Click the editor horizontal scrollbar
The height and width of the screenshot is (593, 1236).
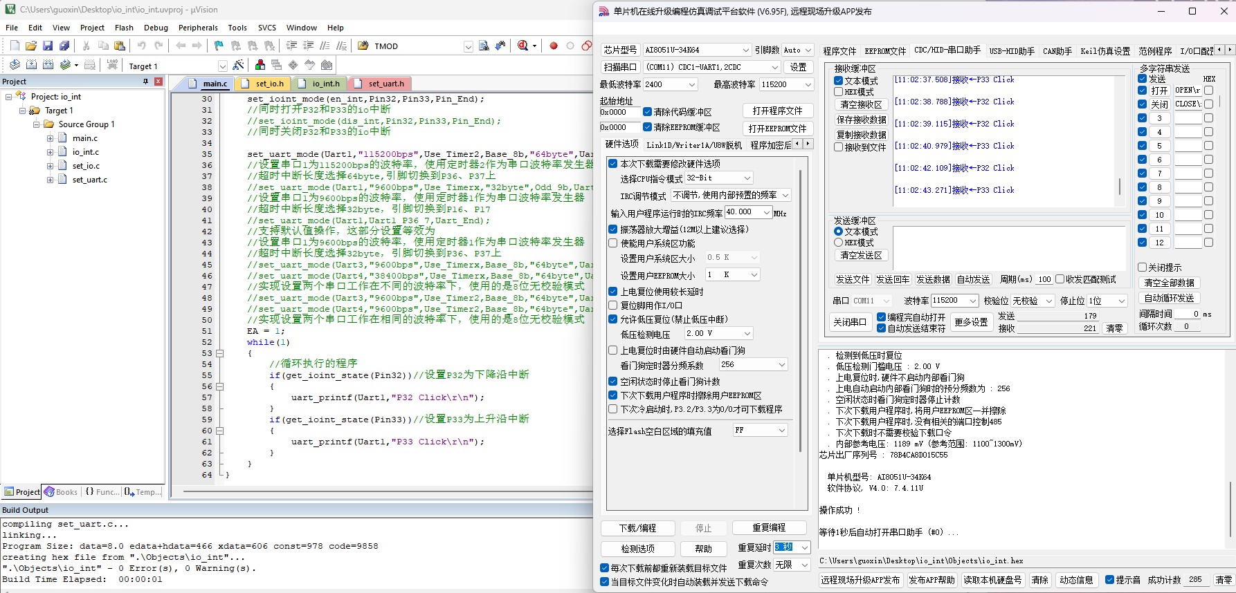click(x=388, y=491)
